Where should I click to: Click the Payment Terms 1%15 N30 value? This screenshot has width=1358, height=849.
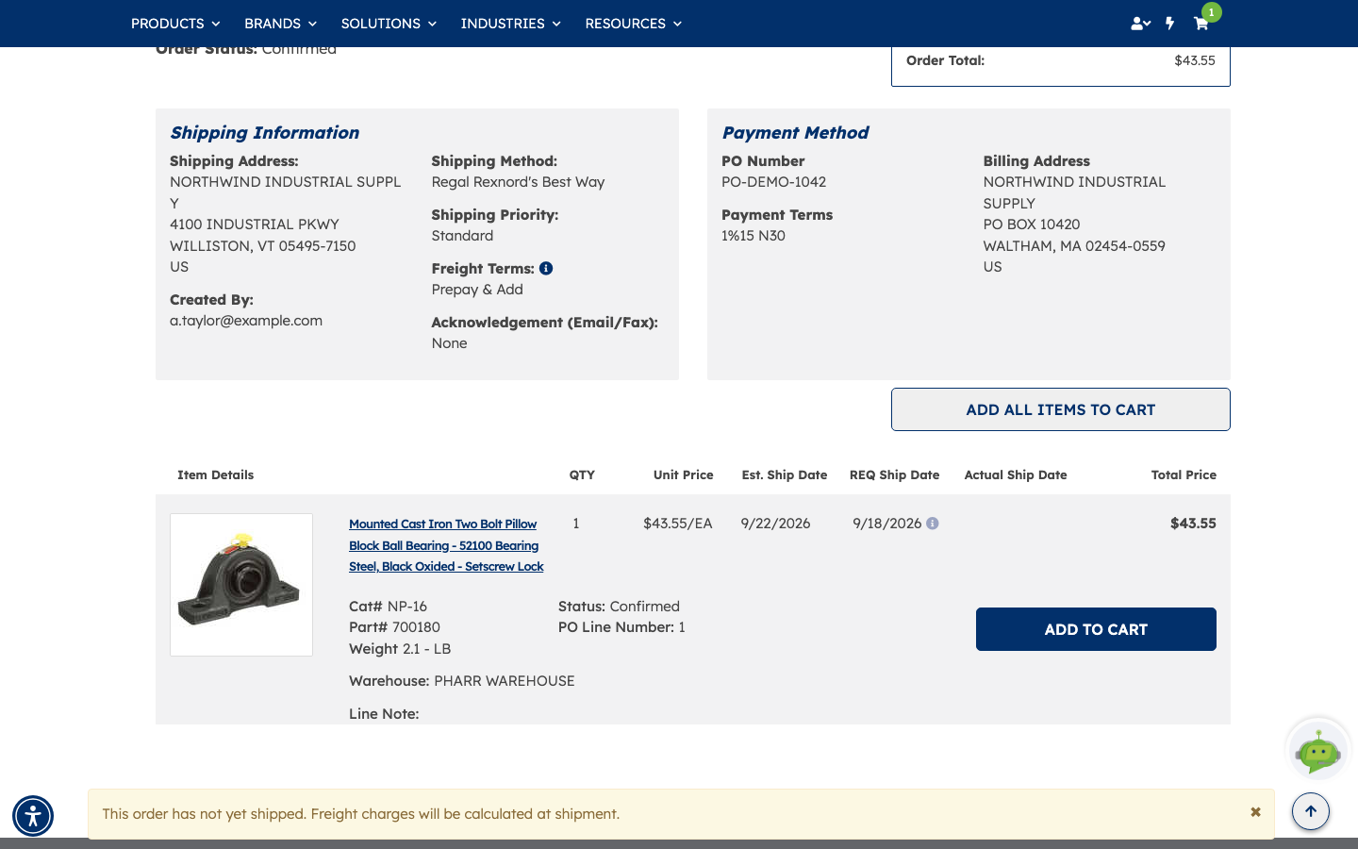click(754, 236)
